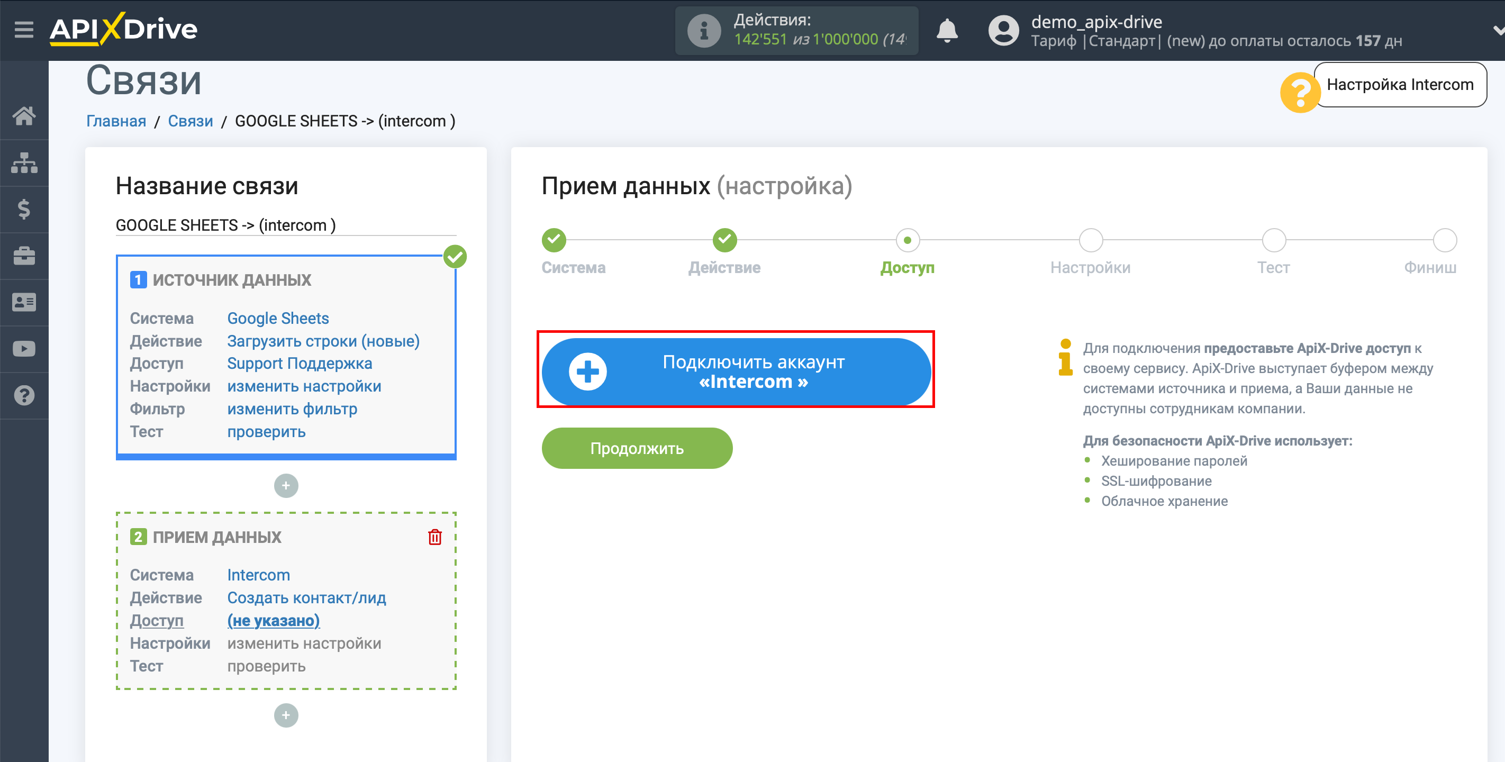
Task: Go to Действие step
Action: [724, 240]
